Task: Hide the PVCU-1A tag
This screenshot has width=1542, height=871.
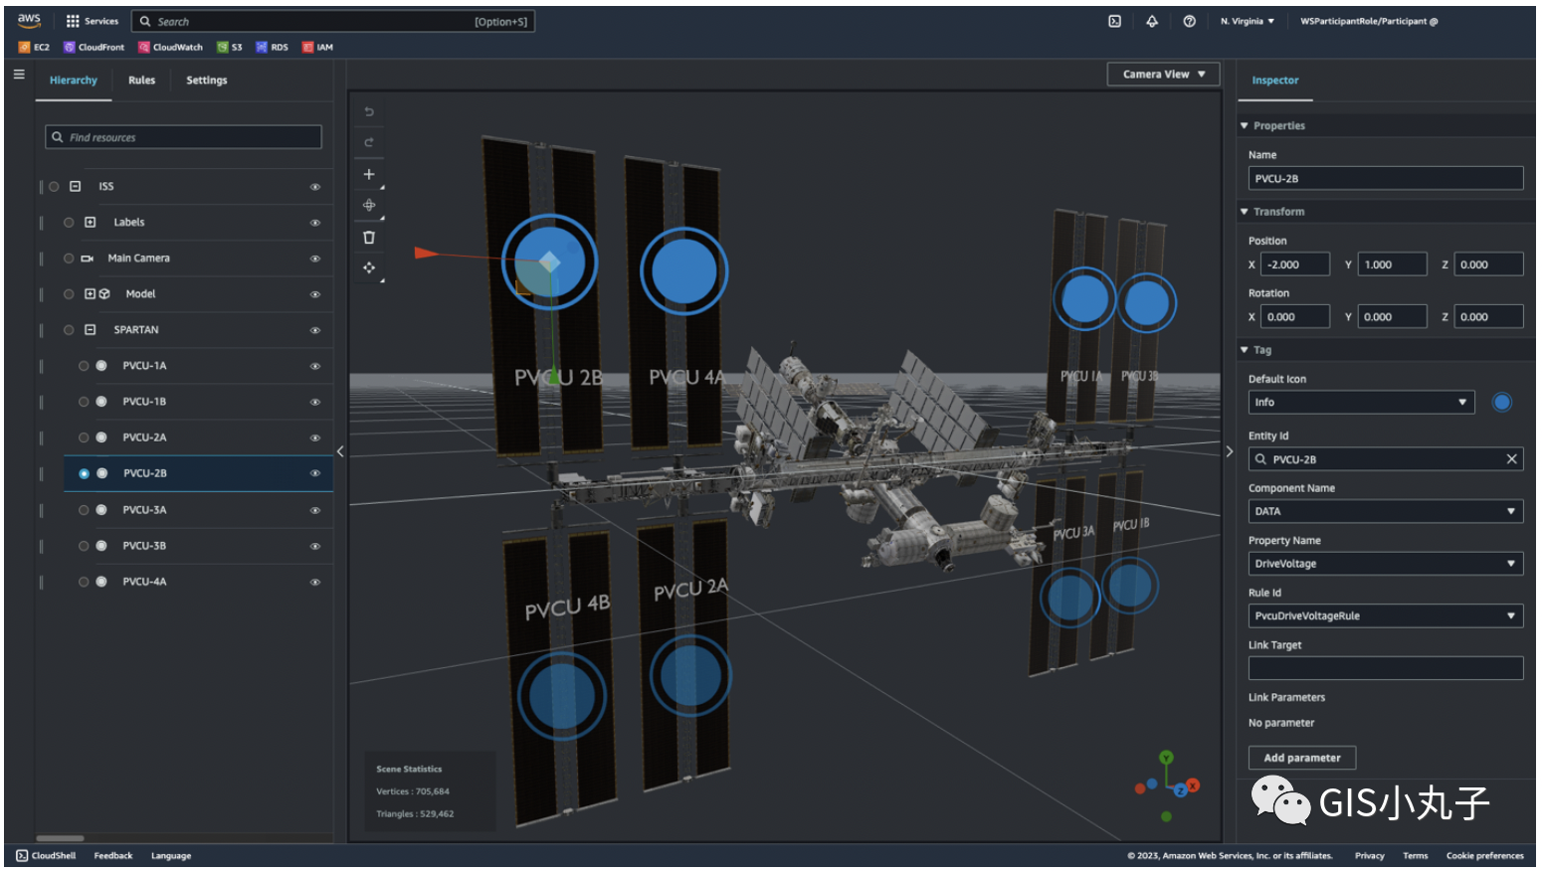Action: click(x=315, y=366)
